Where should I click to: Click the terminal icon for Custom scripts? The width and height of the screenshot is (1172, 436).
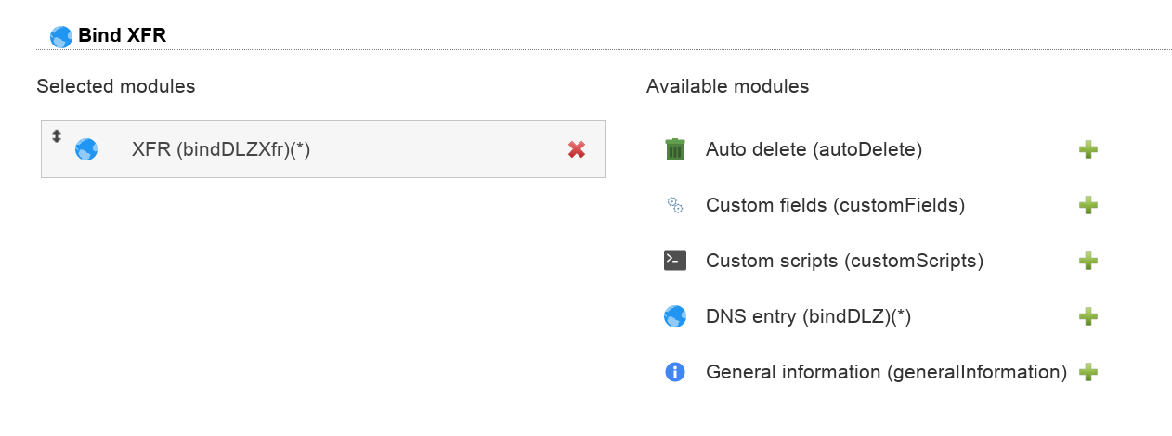click(675, 261)
